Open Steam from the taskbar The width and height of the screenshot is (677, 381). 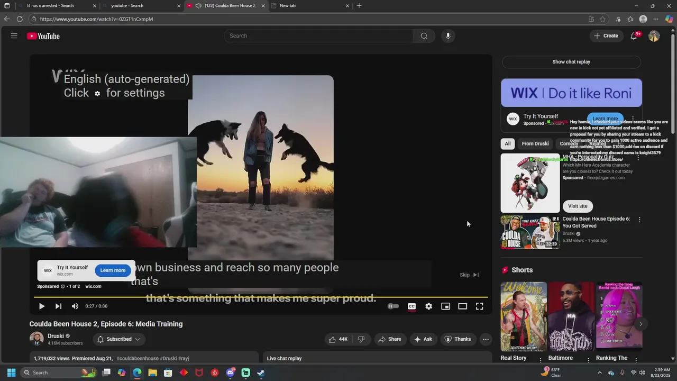(261, 373)
